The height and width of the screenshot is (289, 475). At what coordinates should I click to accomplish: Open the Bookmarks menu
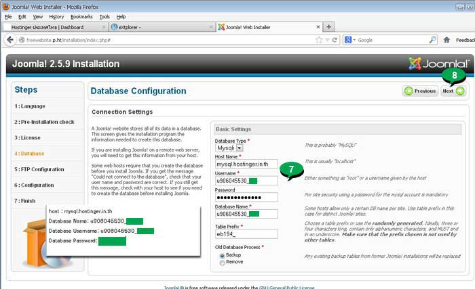[x=81, y=17]
